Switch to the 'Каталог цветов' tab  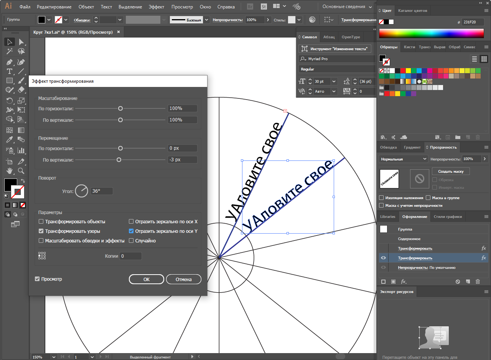(x=412, y=10)
